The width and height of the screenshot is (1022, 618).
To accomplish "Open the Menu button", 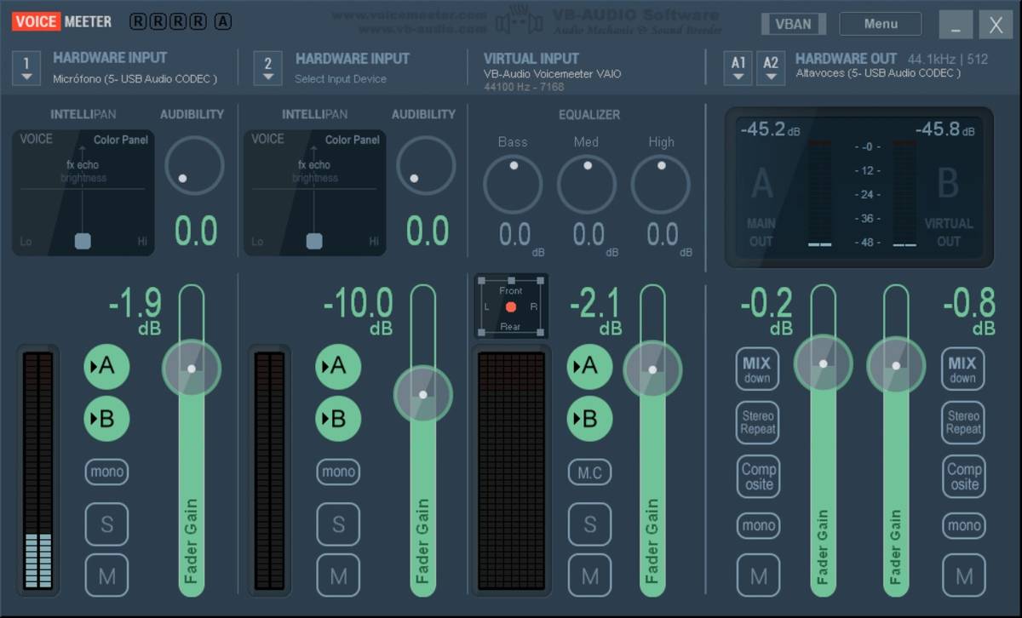I will 881,24.
